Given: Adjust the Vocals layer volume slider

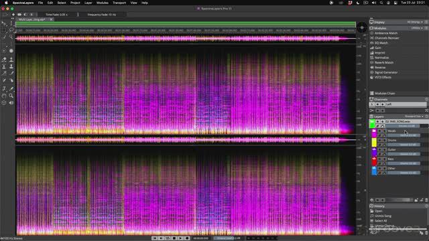Looking at the screenshot, I should [404, 135].
